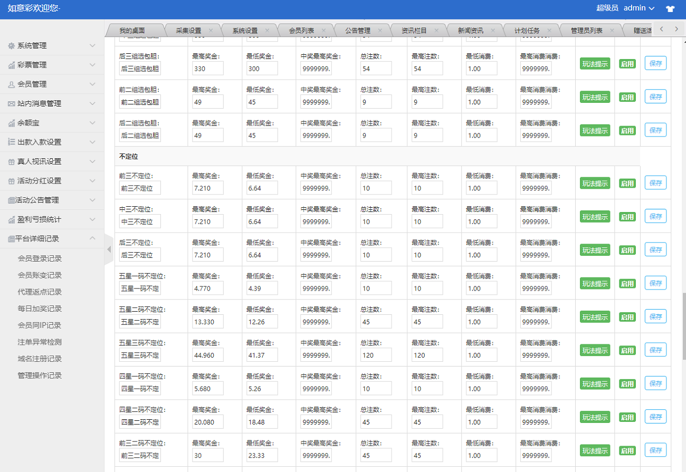Collapse the sidebar using the triangle handle
Viewport: 686px width, 472px height.
click(x=109, y=249)
